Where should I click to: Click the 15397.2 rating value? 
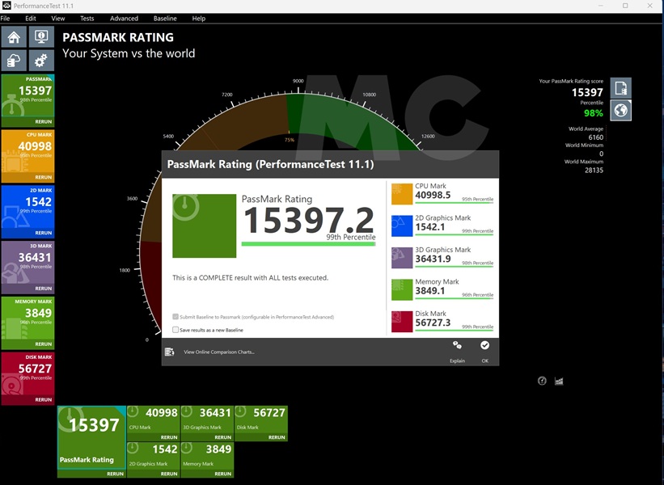(x=309, y=221)
